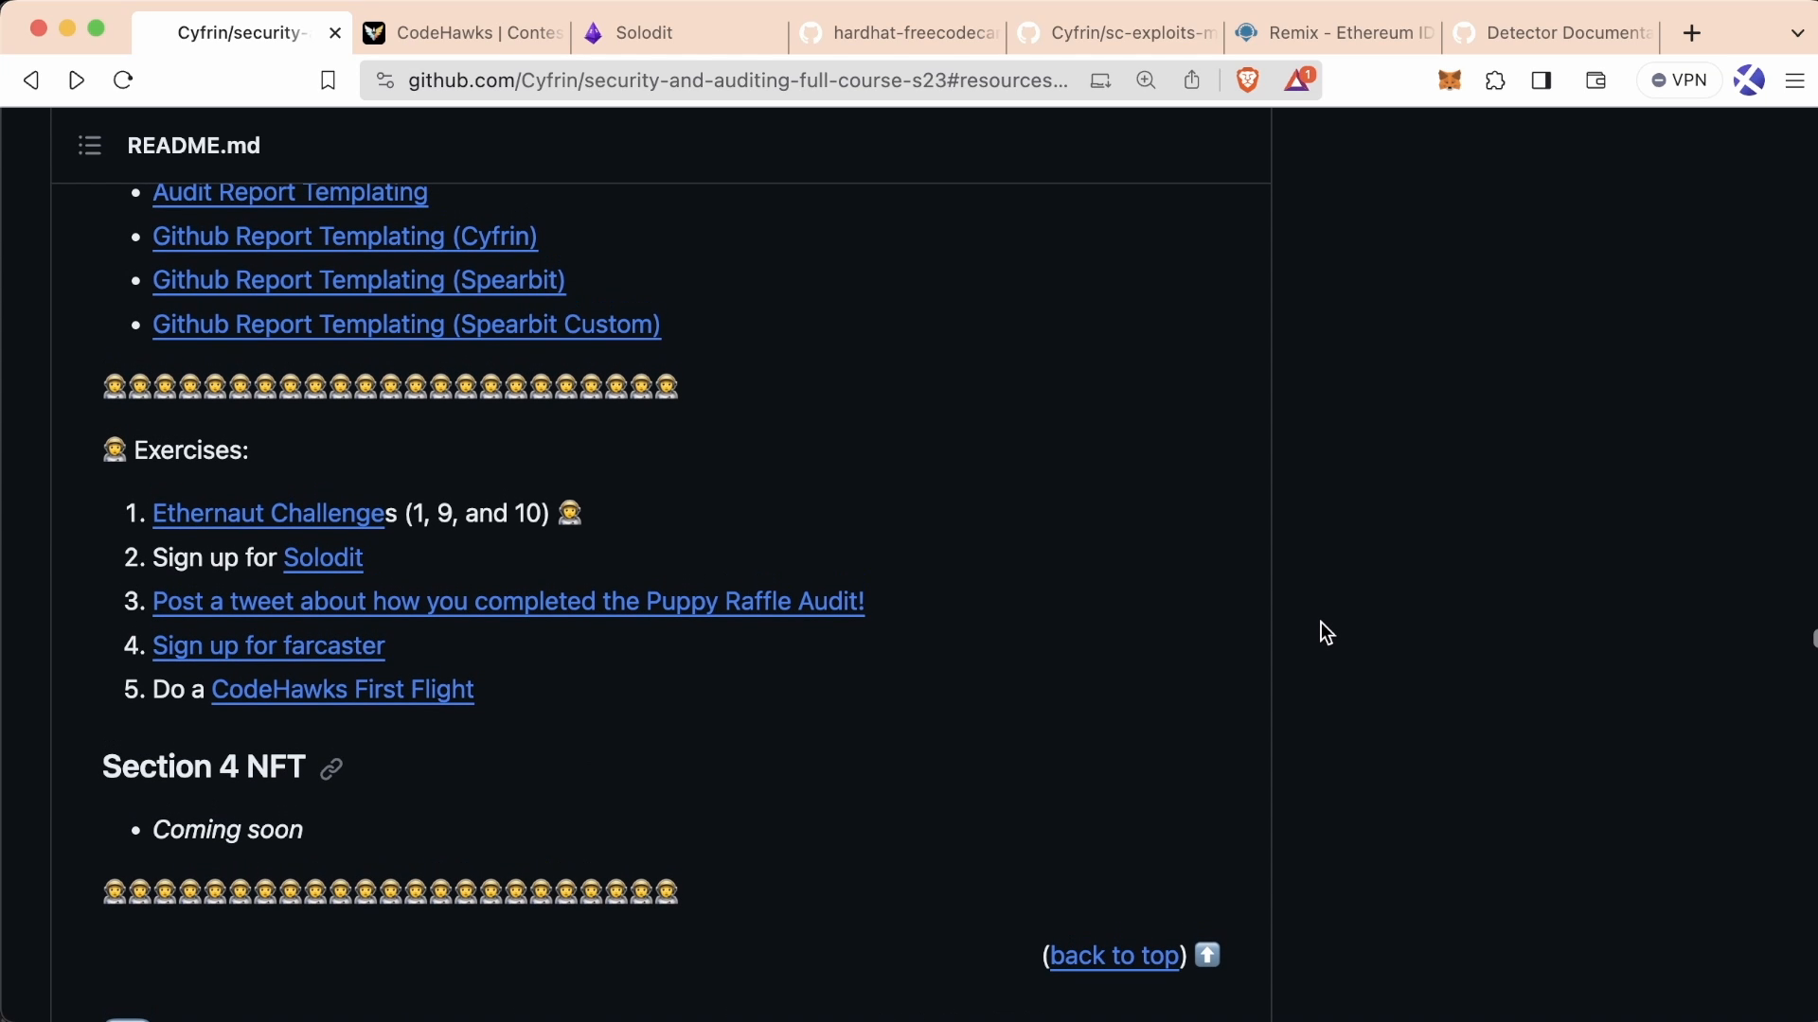Toggle the Brave VPN button
The image size is (1818, 1022).
[1679, 80]
